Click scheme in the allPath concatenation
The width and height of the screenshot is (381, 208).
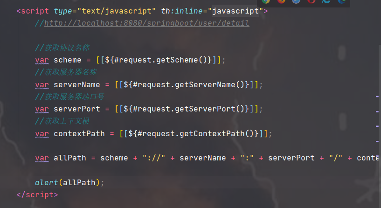[x=114, y=158]
